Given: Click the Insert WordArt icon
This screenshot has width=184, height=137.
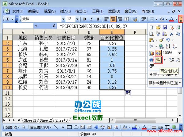Looking at the screenshot, I should (x=96, y=127).
